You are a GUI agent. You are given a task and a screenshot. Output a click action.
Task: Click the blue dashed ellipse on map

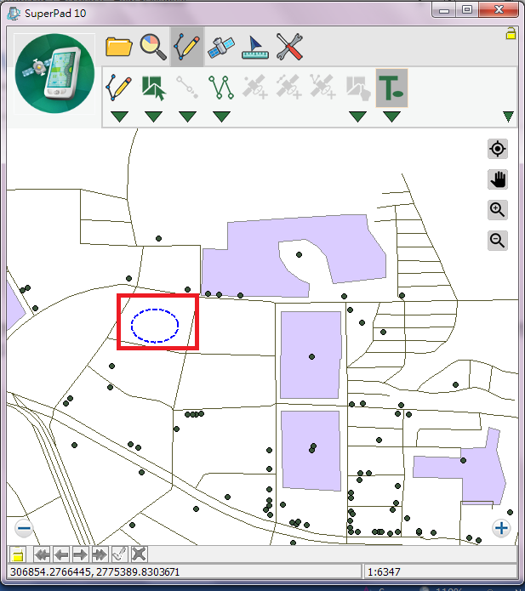(155, 326)
